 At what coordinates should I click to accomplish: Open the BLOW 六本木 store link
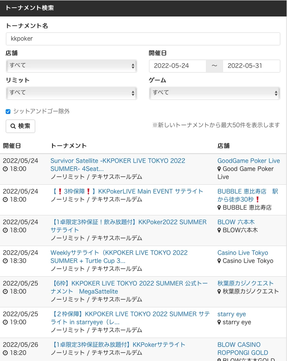coord(236,222)
